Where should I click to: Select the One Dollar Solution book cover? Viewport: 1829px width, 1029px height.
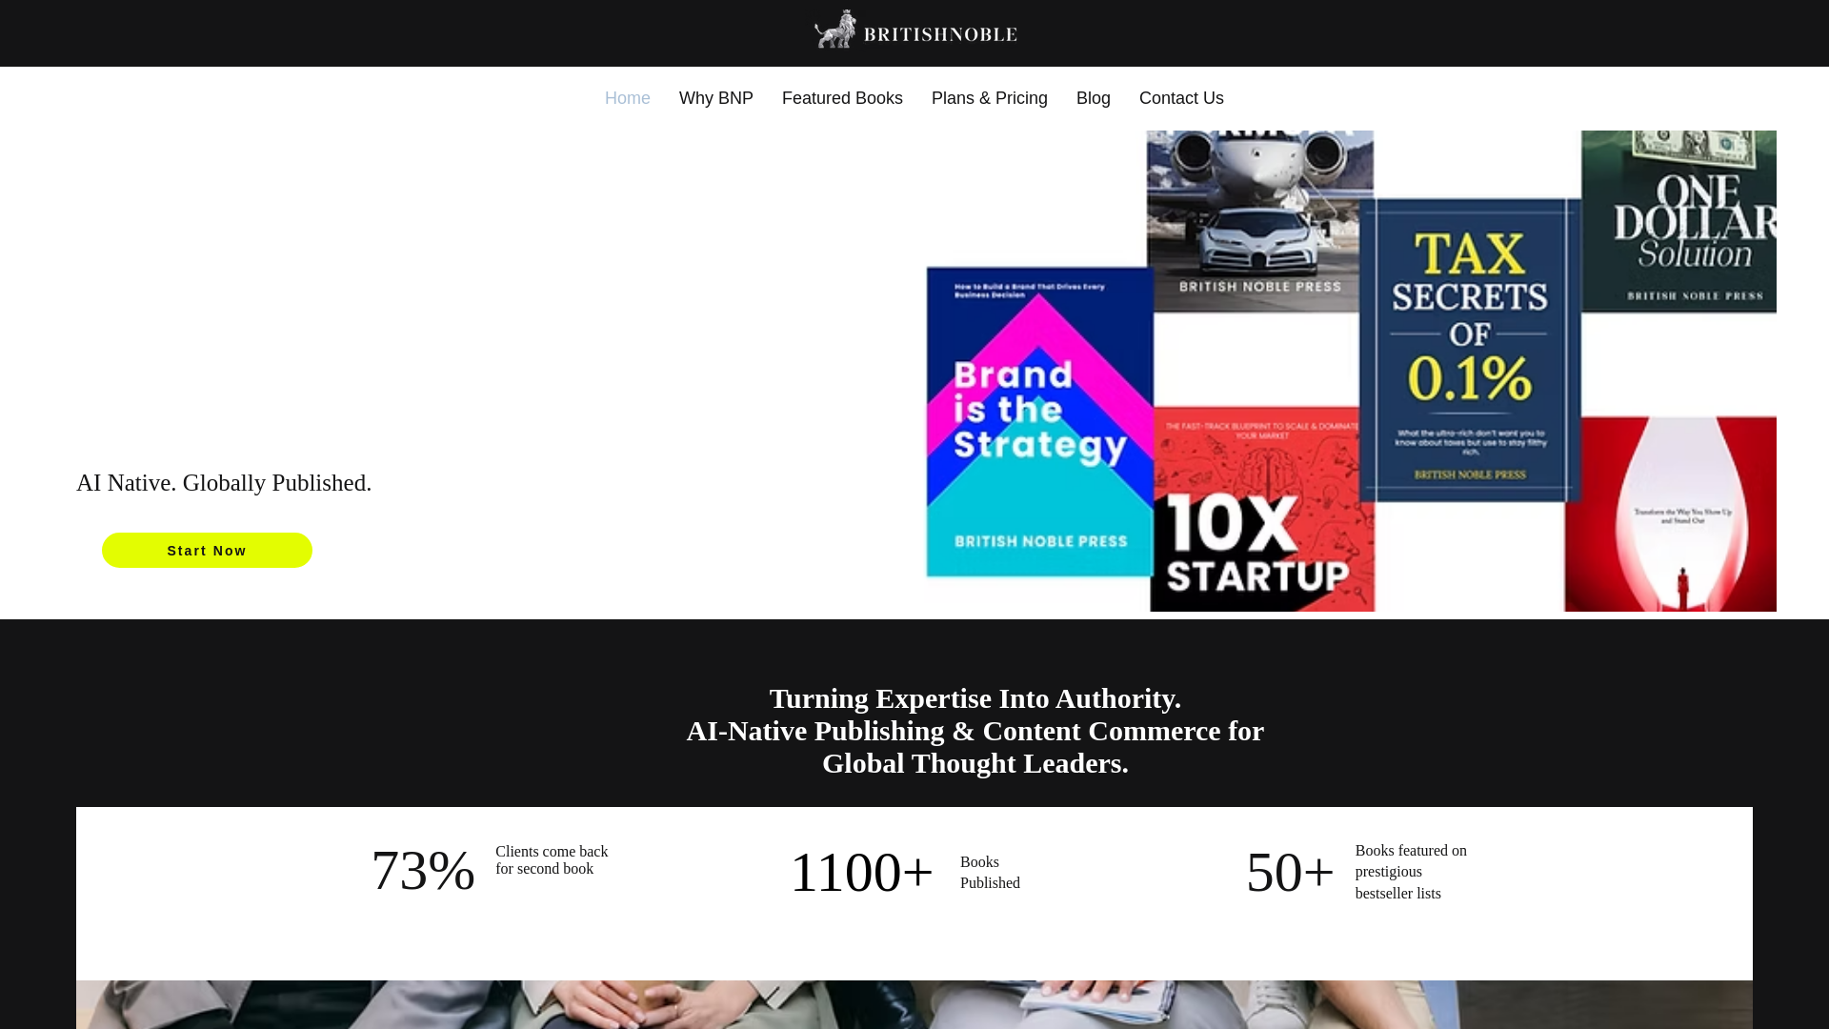1678,221
